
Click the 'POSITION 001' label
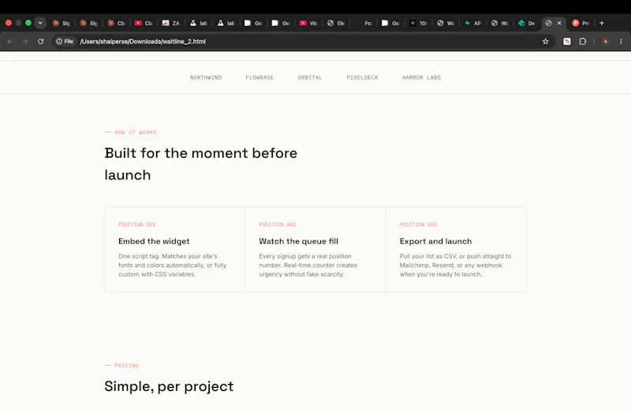(x=136, y=225)
